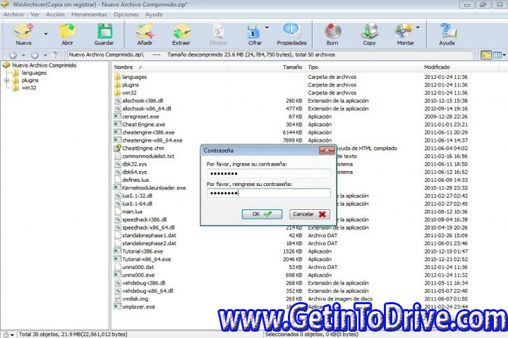The width and height of the screenshot is (508, 338).
Task: Select cheatengine-x86_64.exe file name
Action: (152, 140)
